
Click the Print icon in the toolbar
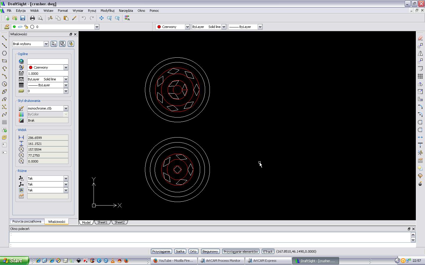[32, 18]
